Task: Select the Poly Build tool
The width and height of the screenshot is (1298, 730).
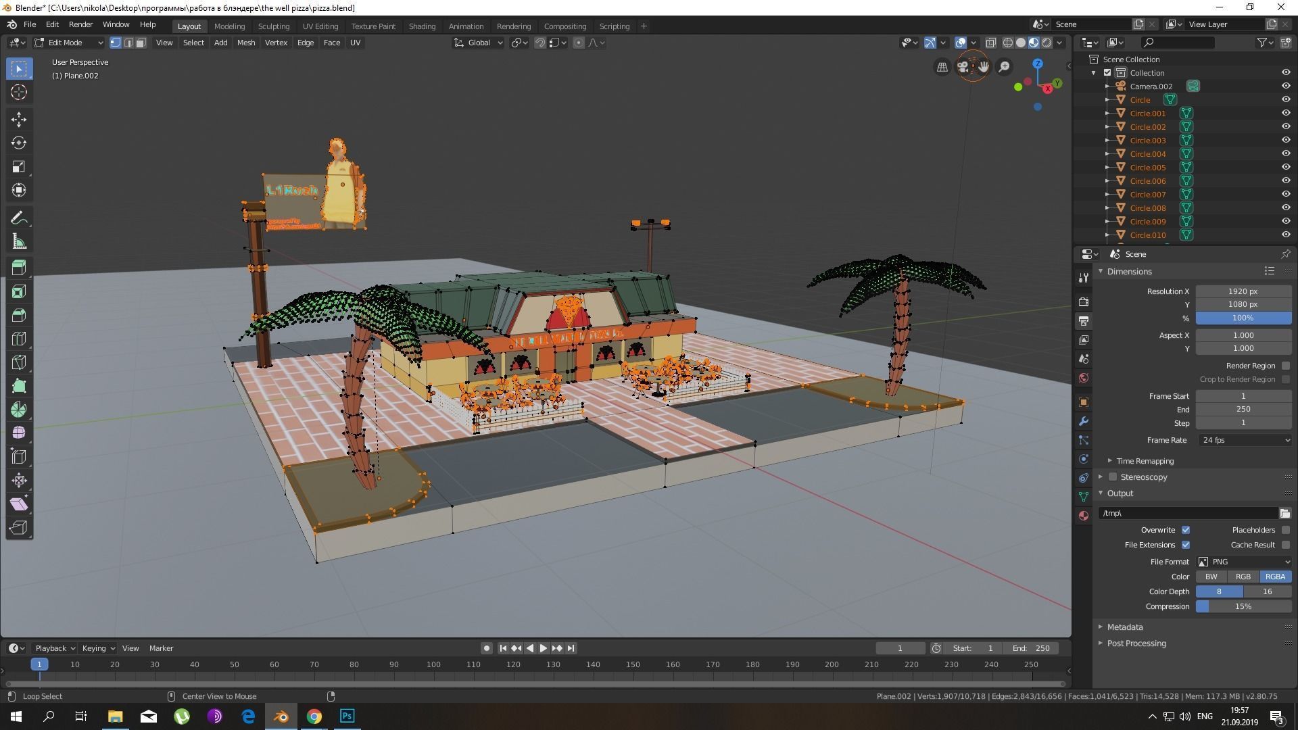Action: (x=19, y=386)
